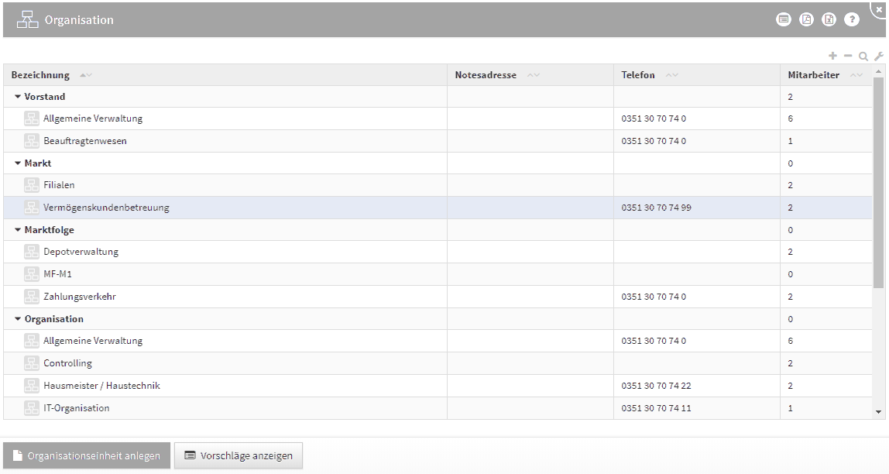Open help using the question mark icon

[x=852, y=19]
